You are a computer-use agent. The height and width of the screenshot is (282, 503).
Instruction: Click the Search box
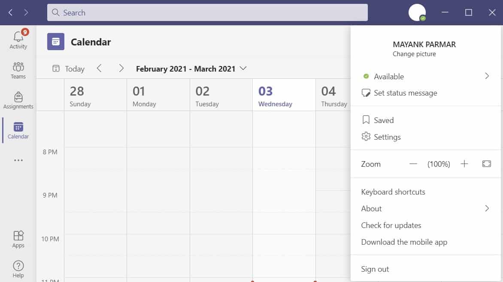(x=207, y=12)
